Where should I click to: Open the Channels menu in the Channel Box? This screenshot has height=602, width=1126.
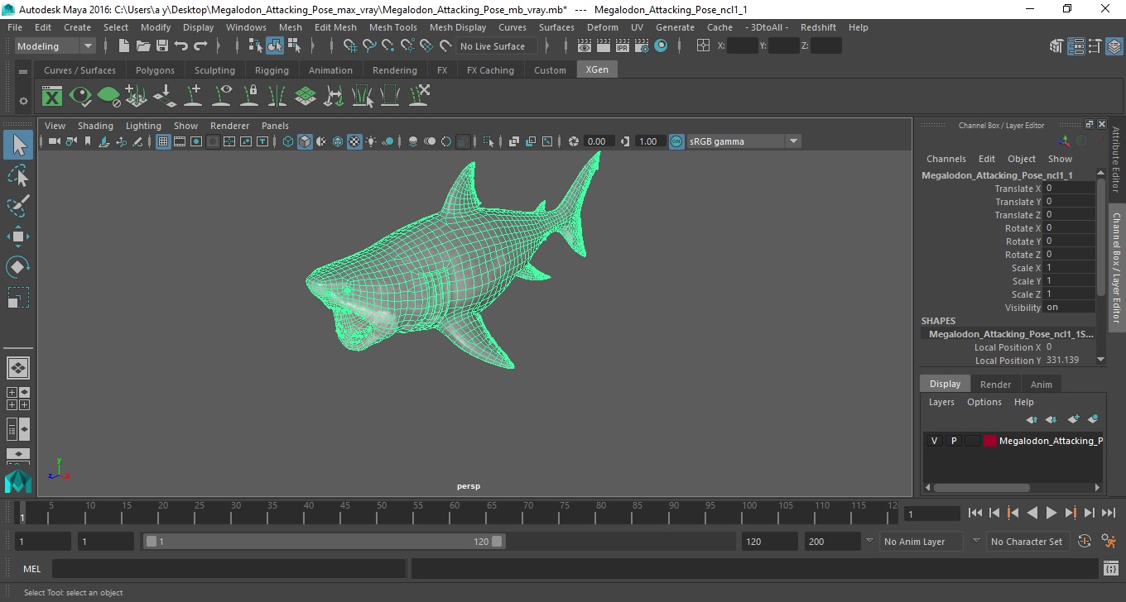(946, 159)
